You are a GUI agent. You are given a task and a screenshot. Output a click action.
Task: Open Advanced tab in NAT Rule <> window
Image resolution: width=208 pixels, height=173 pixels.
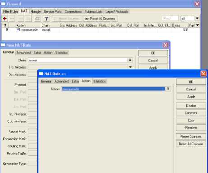(61, 81)
